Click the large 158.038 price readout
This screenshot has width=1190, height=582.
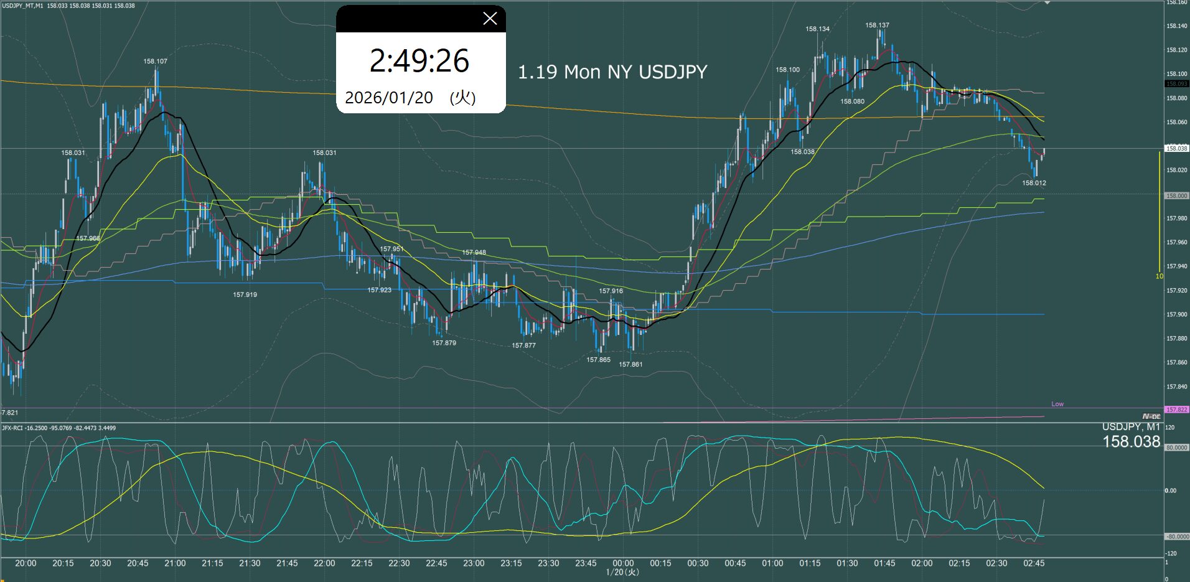[x=1131, y=442]
